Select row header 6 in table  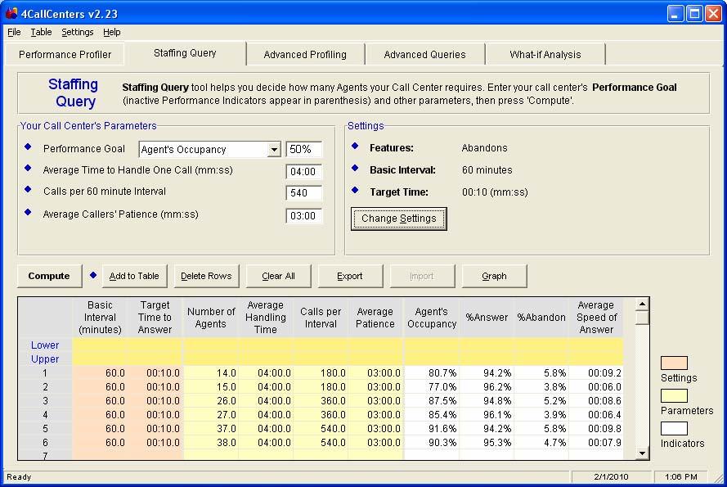(45, 443)
